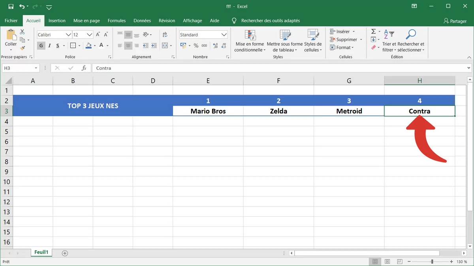The image size is (474, 266).
Task: Insert function with fx icon
Action: pos(84,68)
